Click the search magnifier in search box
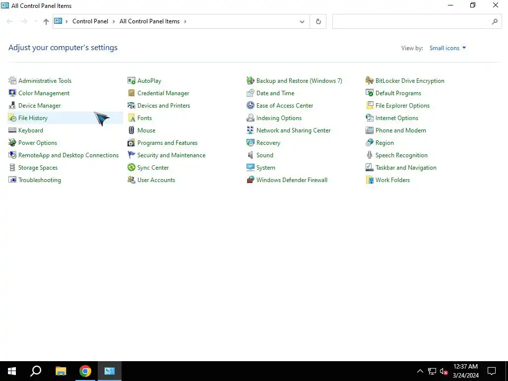Viewport: 508px width, 381px height. [495, 22]
